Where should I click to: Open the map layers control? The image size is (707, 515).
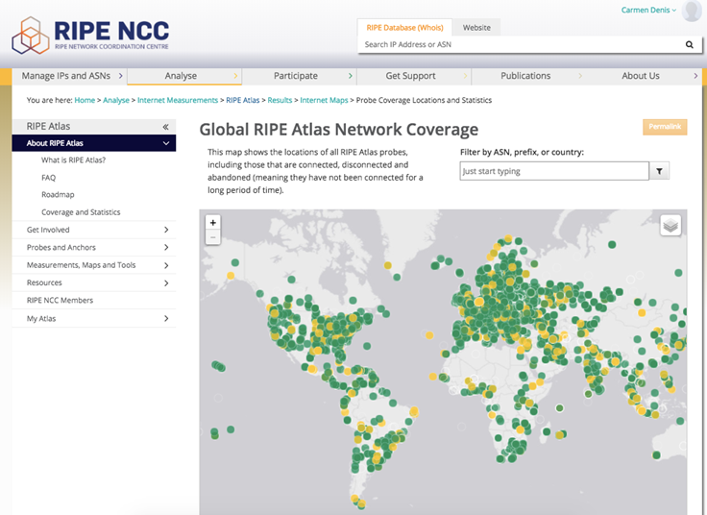click(670, 225)
